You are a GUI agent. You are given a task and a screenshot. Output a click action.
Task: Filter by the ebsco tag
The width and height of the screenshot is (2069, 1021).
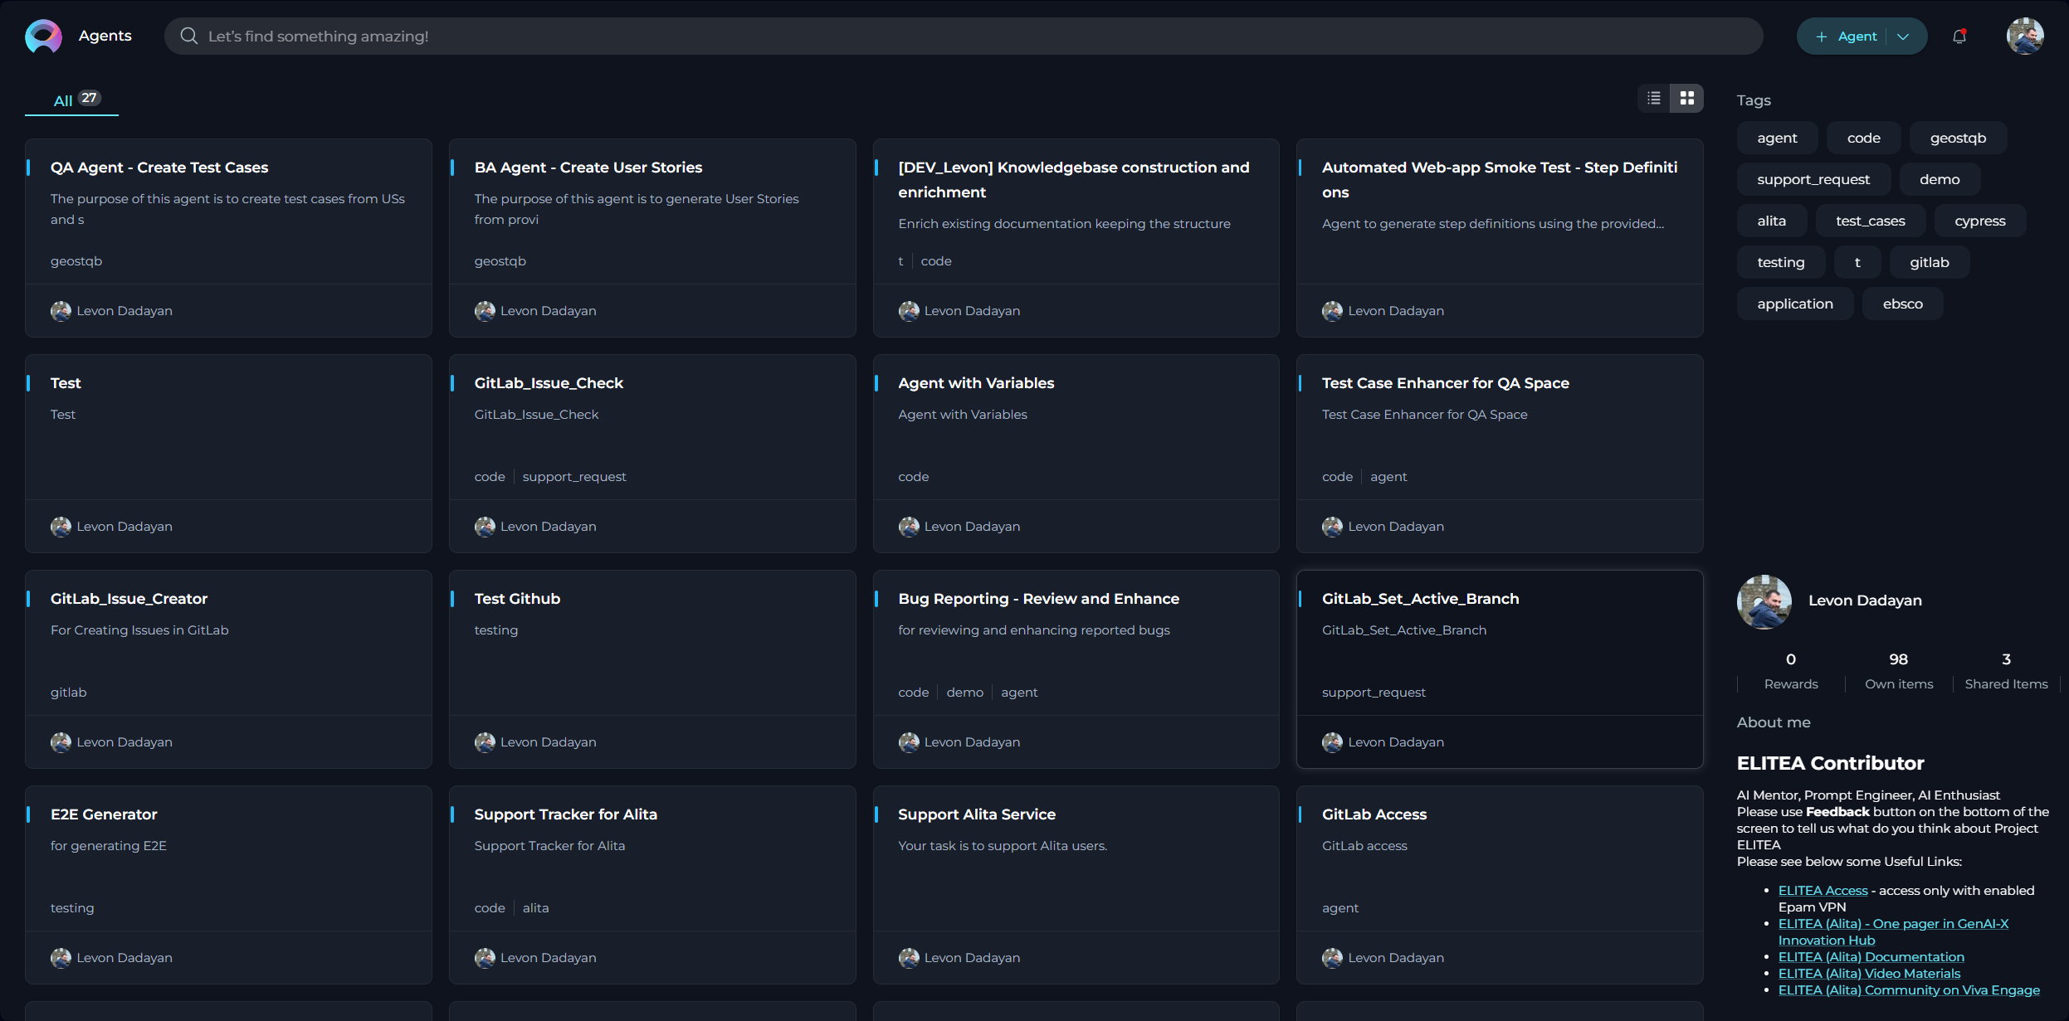pos(1902,304)
